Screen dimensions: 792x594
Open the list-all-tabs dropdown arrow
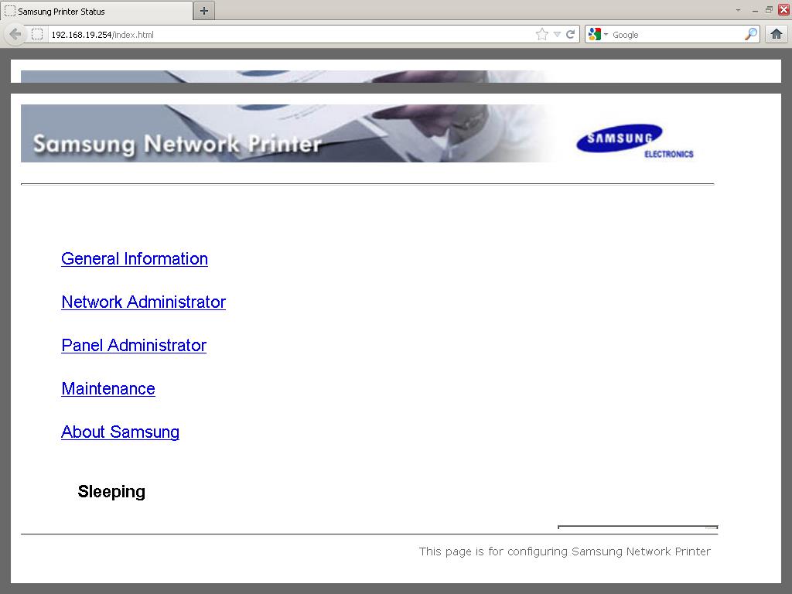(x=738, y=10)
